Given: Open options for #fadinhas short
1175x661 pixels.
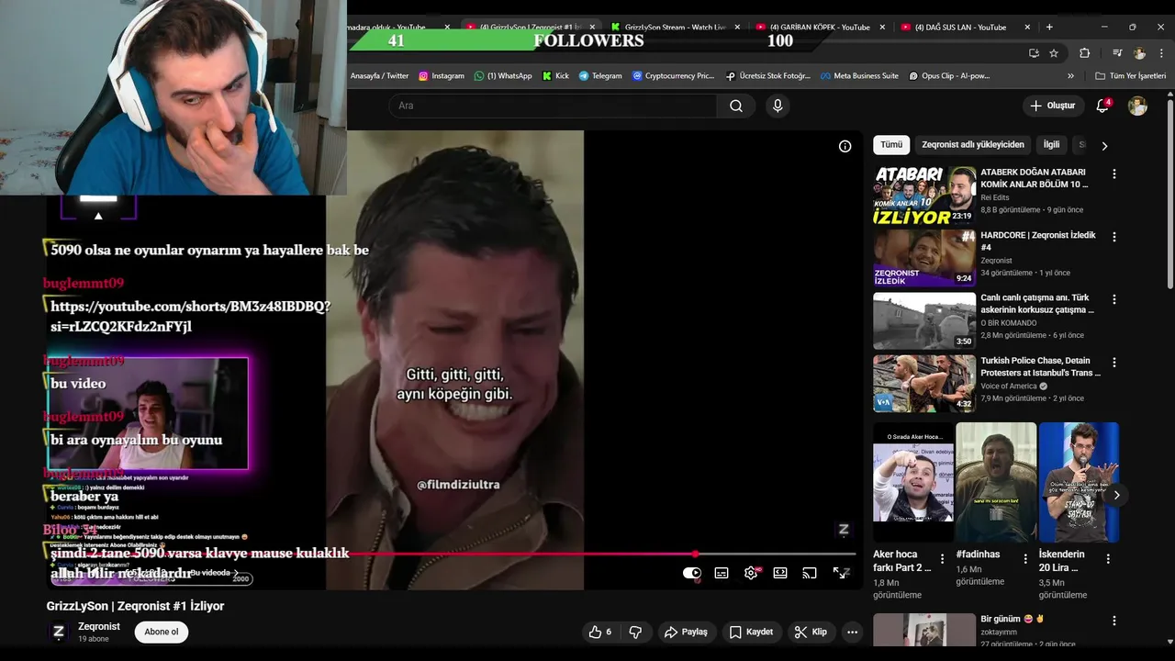Looking at the screenshot, I should coord(1024,558).
